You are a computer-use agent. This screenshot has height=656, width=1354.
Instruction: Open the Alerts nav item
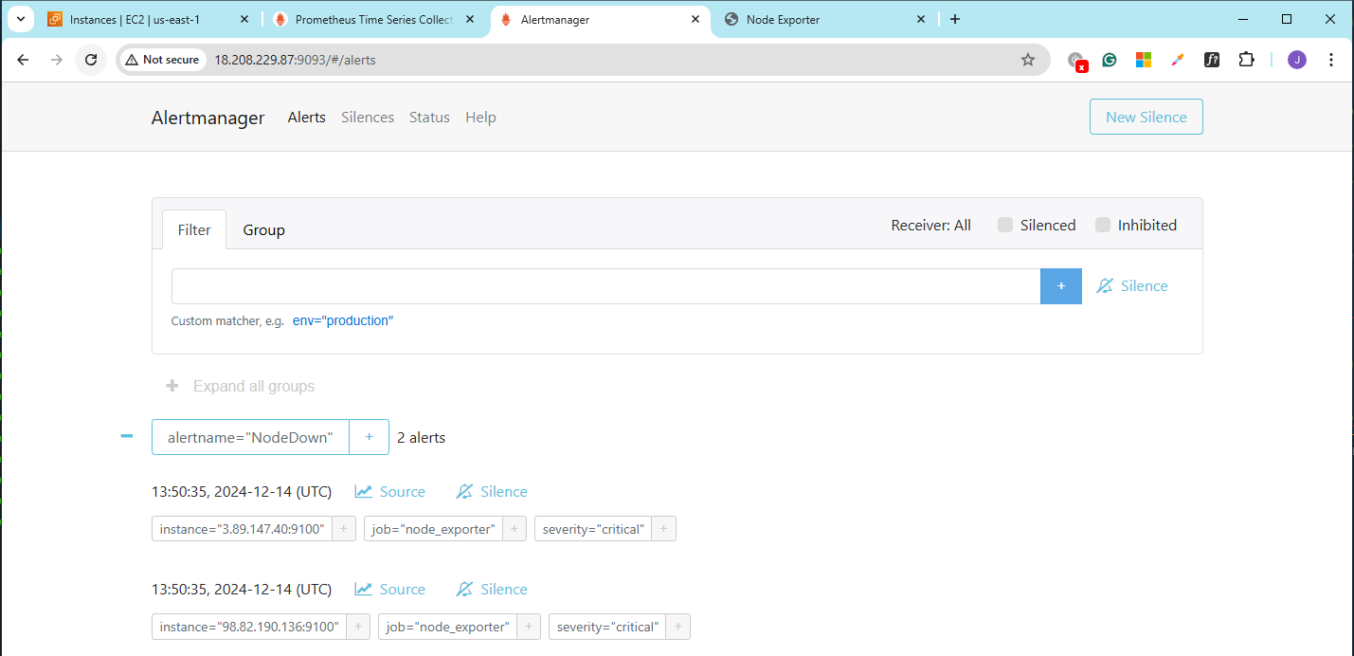(x=307, y=118)
